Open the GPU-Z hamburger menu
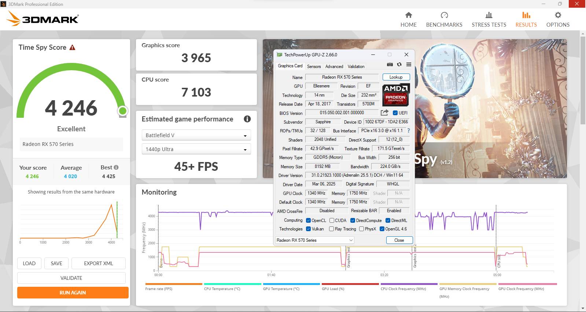 pyautogui.click(x=409, y=64)
